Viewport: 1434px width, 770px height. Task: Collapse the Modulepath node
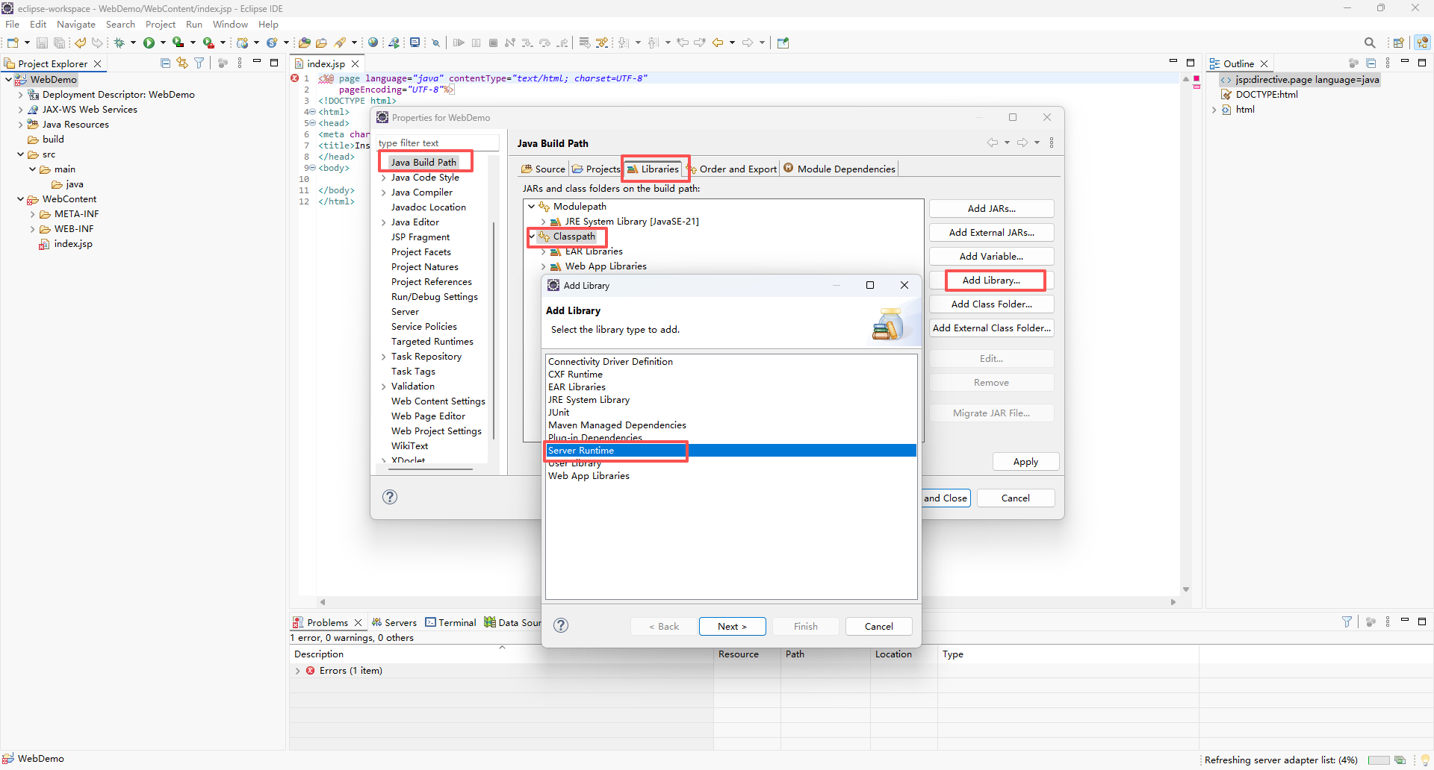(x=531, y=207)
